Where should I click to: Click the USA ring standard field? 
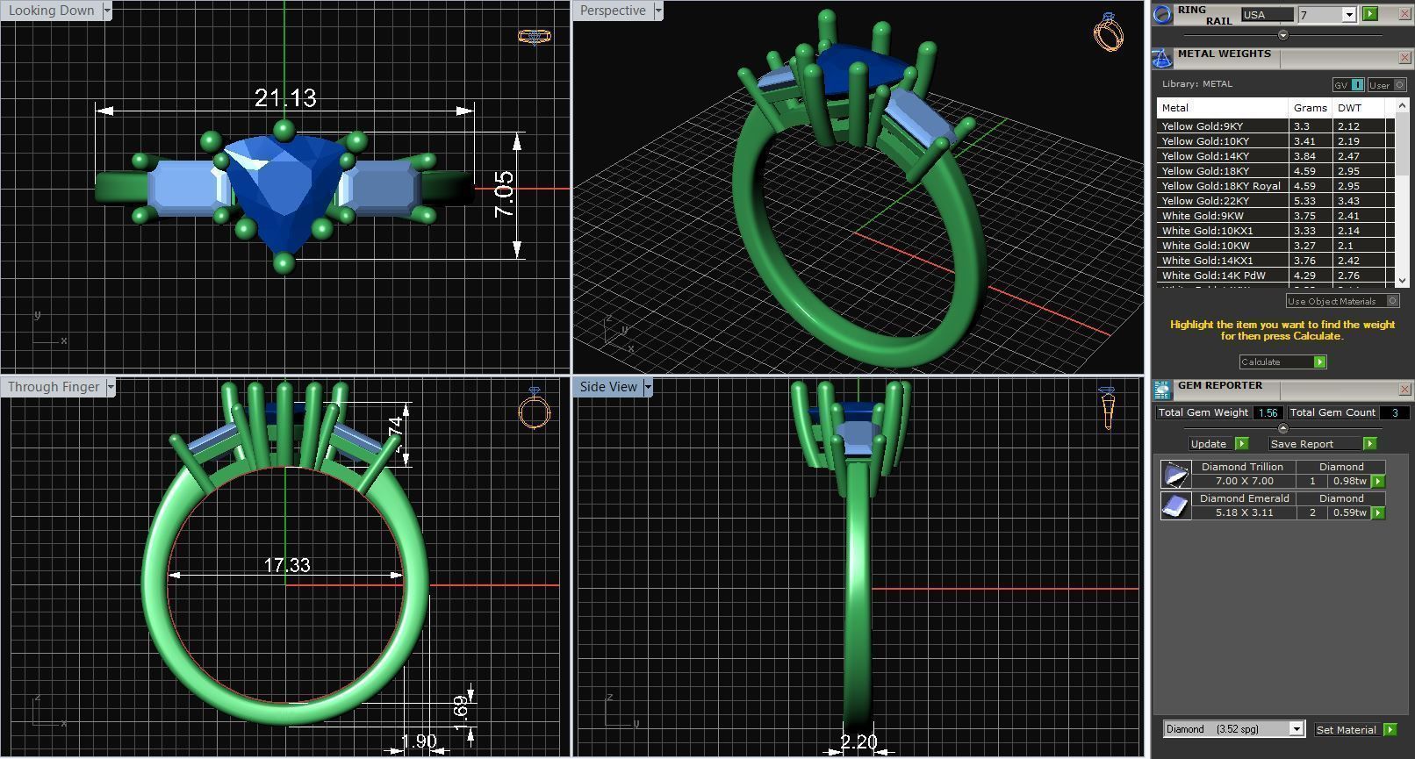coord(1268,14)
